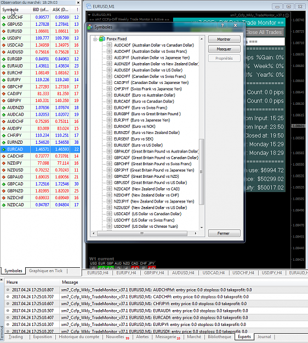308x343 pixels.
Task: Click the symbol list horizontal scrollbar thumb
Action: (x=142, y=233)
